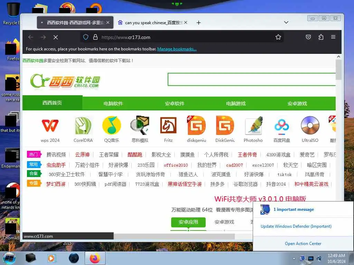Select the 电脑软件 navigation tab
The width and height of the screenshot is (354, 265).
click(113, 104)
